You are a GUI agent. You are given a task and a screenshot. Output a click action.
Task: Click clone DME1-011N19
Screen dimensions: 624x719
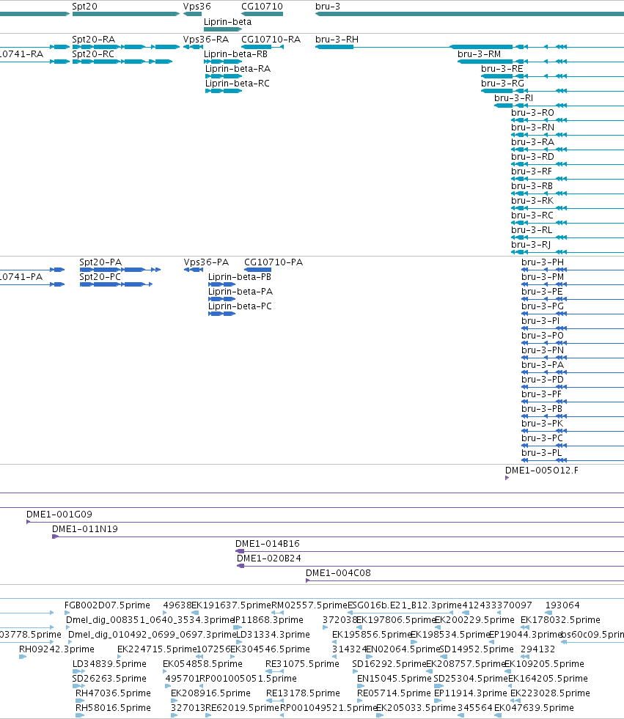(85, 529)
